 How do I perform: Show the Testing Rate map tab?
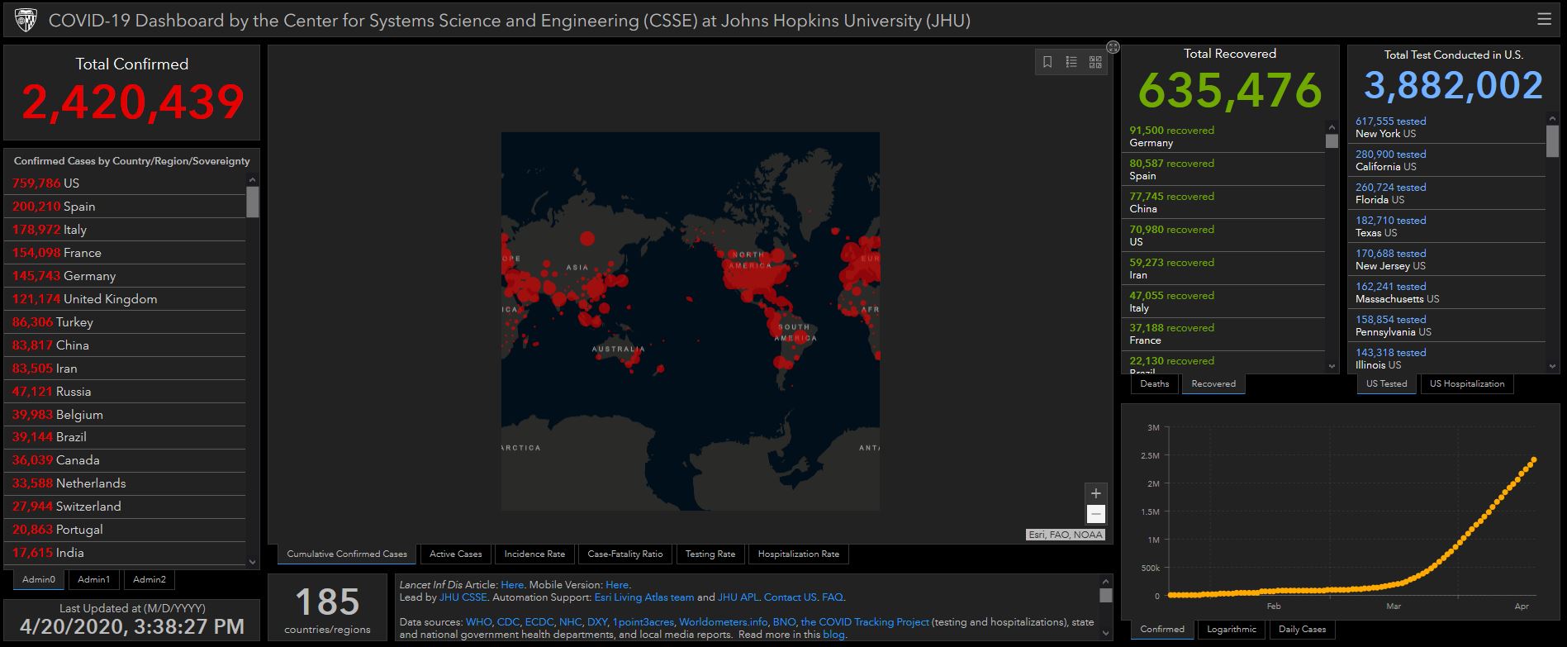click(710, 554)
